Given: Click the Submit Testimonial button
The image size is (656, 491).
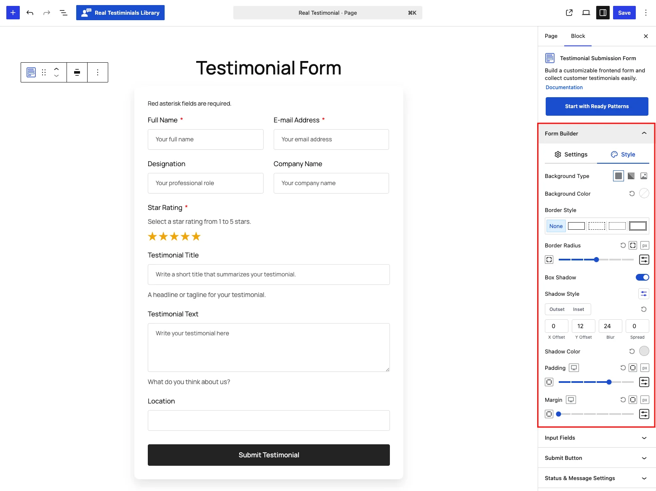Looking at the screenshot, I should [x=269, y=455].
